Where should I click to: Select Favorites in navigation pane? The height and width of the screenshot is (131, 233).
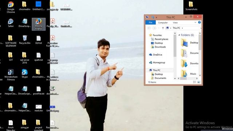point(155,35)
